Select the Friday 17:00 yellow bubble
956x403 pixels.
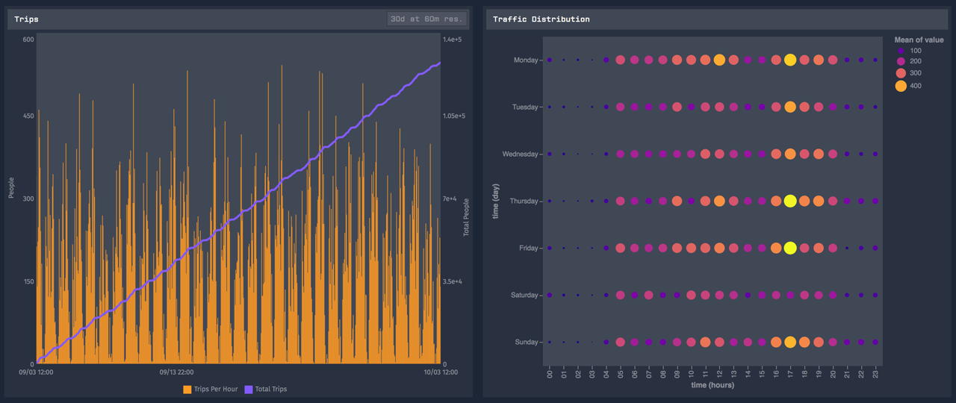coord(790,248)
